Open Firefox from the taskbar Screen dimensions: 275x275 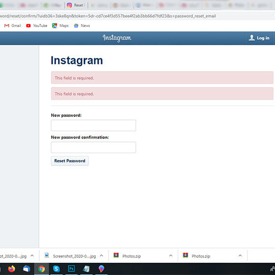tap(12, 269)
